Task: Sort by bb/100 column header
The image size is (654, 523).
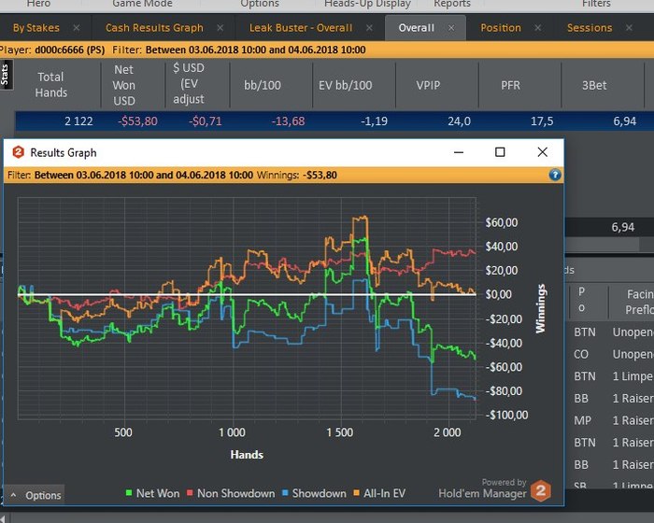Action: [x=263, y=85]
